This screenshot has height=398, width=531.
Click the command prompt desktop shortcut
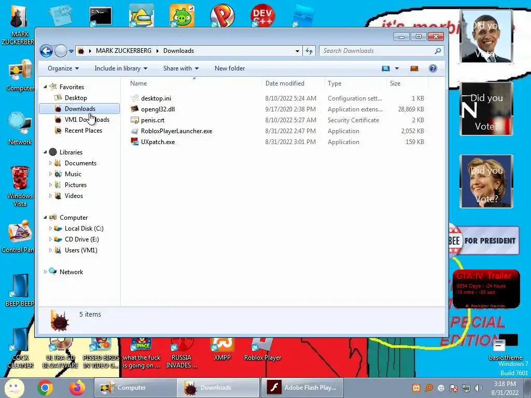click(x=100, y=16)
